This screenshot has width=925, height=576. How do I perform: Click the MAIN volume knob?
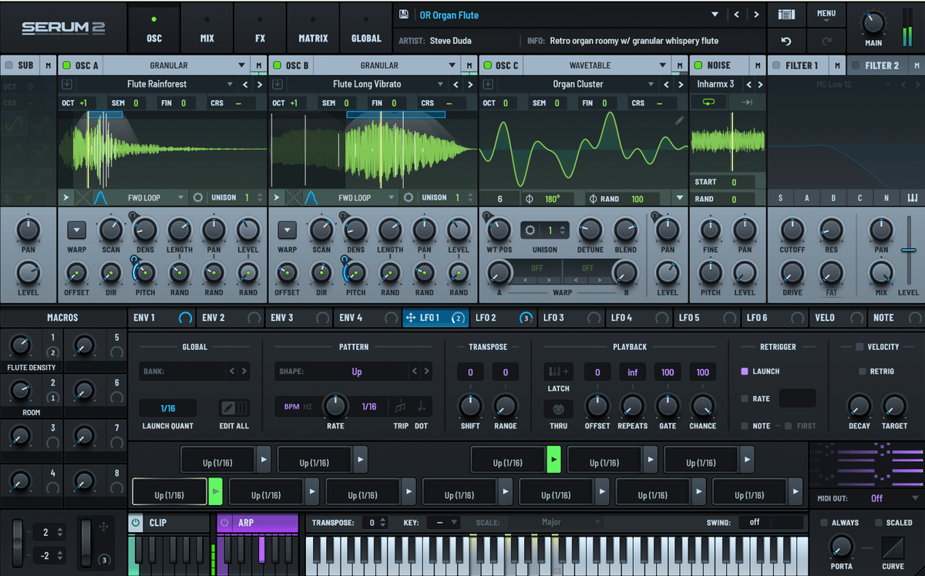tap(873, 22)
